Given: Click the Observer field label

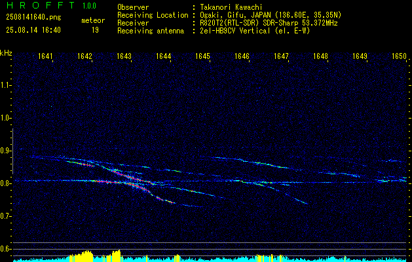Looking at the screenshot, I should [133, 7].
